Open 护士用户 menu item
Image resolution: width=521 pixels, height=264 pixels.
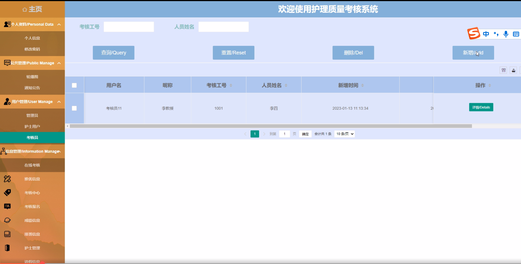coord(32,126)
